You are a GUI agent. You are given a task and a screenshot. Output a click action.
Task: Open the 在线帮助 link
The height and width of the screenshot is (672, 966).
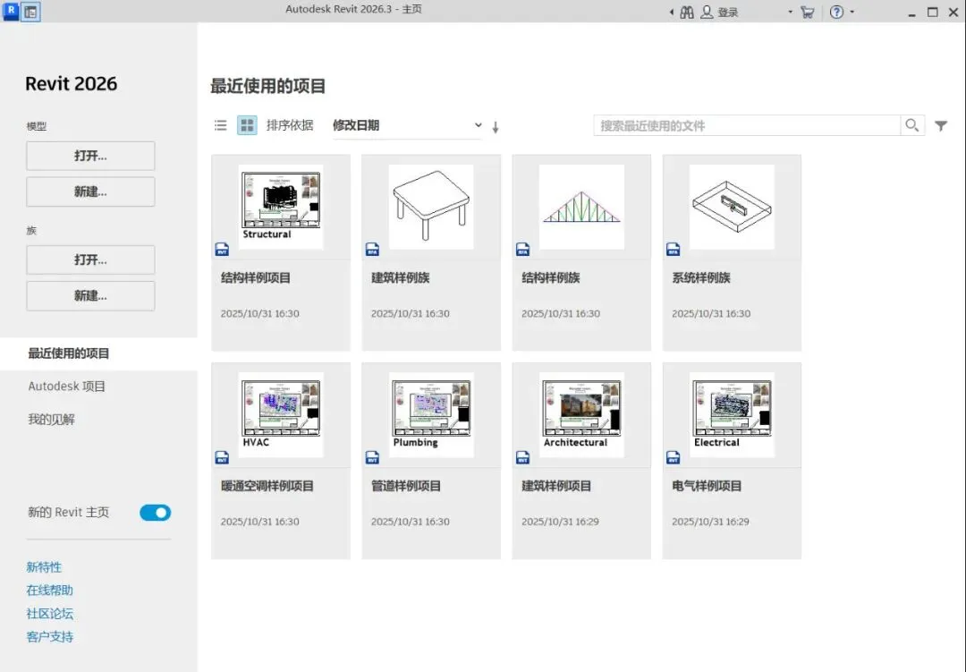click(x=49, y=590)
